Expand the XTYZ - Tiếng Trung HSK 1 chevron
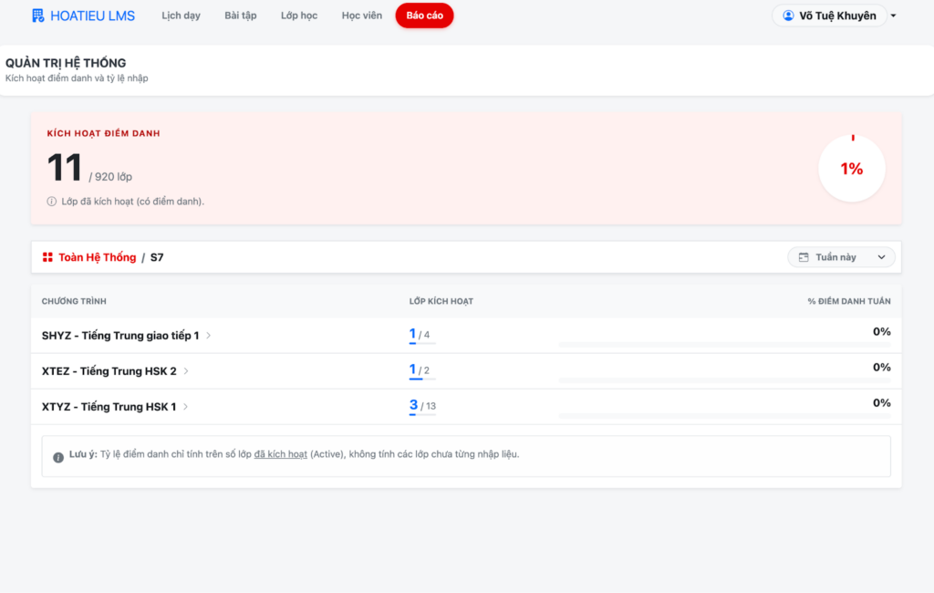934x593 pixels. 186,407
